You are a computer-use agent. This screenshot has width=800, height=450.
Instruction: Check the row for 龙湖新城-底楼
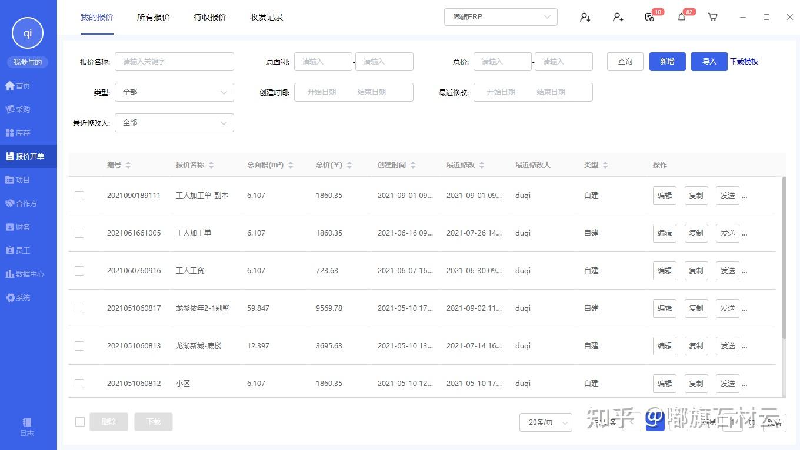click(79, 346)
